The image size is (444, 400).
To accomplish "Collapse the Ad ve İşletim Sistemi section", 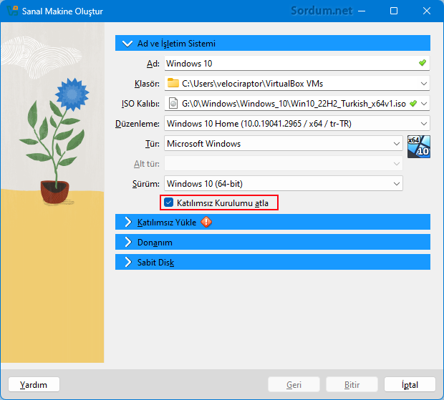I will tap(273, 43).
